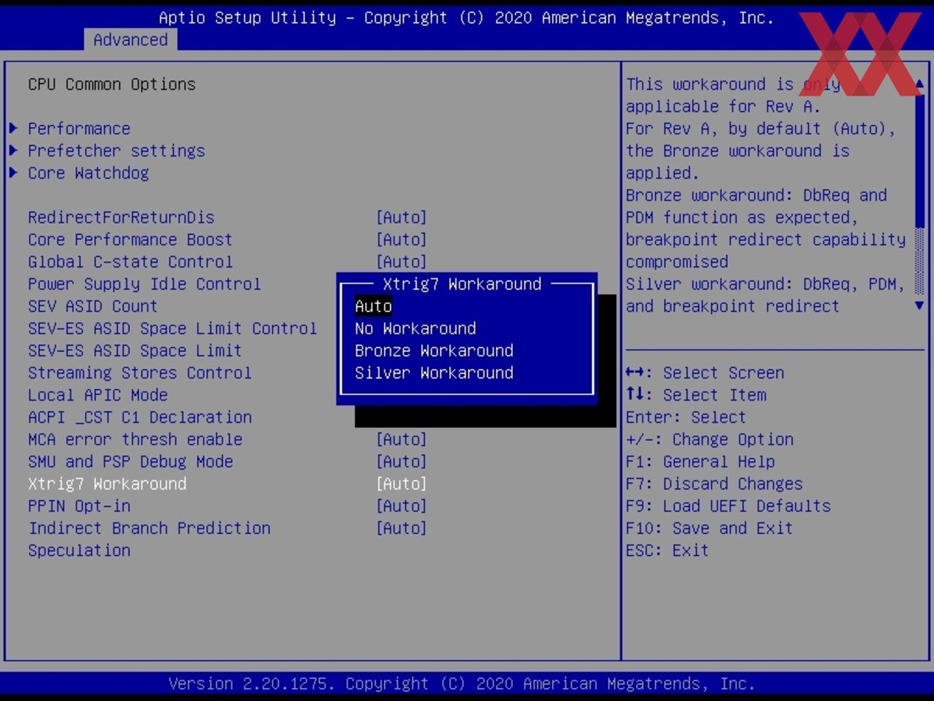
Task: Expand Prefetcher settings submenu
Action: point(116,151)
